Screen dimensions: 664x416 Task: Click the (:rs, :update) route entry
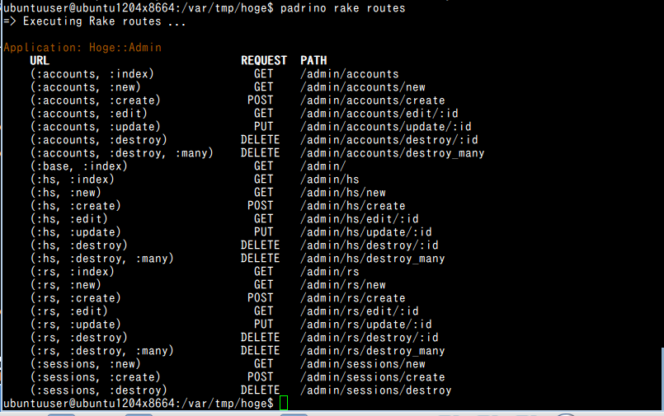(x=76, y=324)
